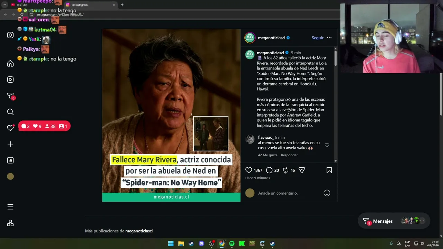Open the hamburger More menu in the sidebar
The height and width of the screenshot is (249, 443).
click(x=10, y=207)
